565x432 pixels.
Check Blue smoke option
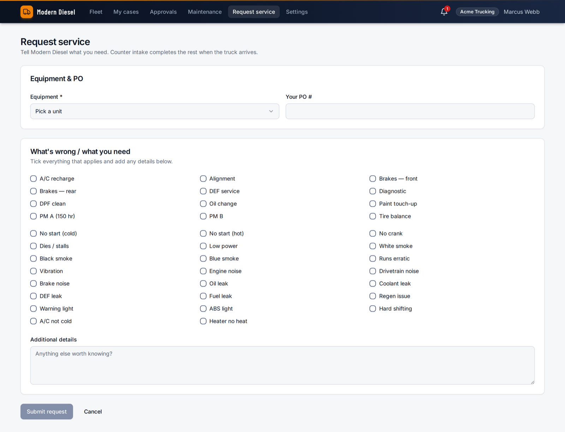(x=203, y=258)
